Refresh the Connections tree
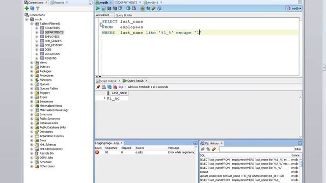The height and width of the screenshot is (183, 326). coord(32,8)
